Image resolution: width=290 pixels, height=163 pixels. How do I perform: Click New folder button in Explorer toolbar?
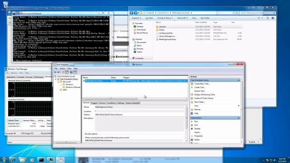coord(205,18)
